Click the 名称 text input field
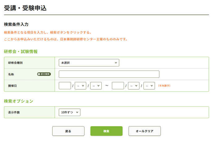The image size is (217, 145). click(x=109, y=74)
